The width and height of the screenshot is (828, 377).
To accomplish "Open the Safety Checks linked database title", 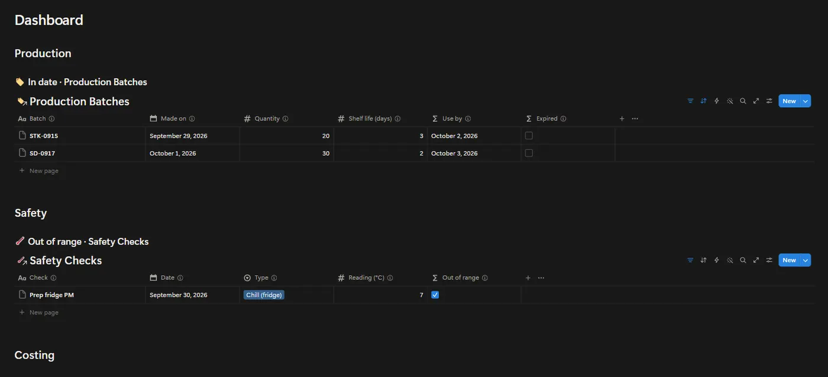I will tap(66, 260).
